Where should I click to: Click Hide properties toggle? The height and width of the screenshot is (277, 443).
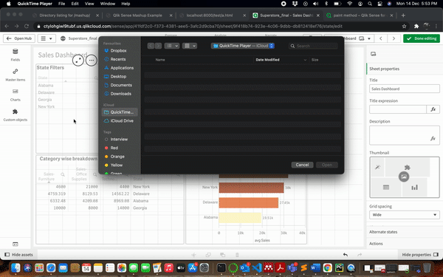click(x=420, y=255)
